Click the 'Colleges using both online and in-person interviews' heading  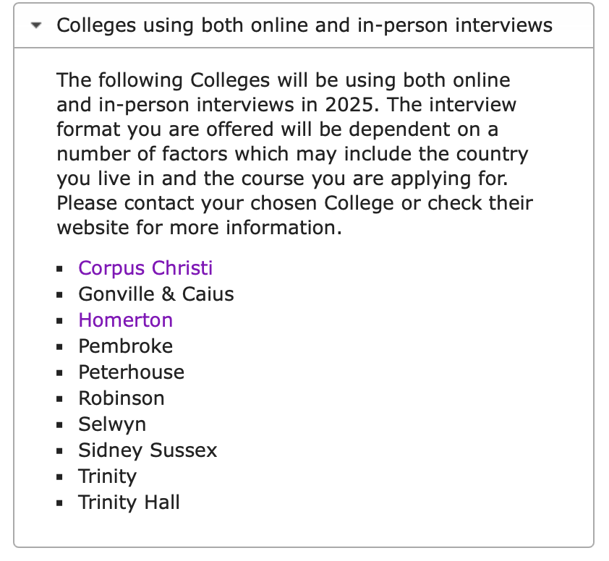[304, 26]
